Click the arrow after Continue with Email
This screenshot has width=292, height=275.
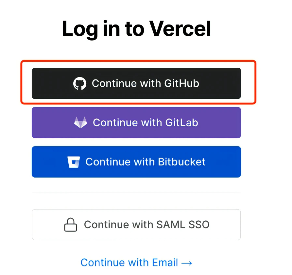coord(187,263)
